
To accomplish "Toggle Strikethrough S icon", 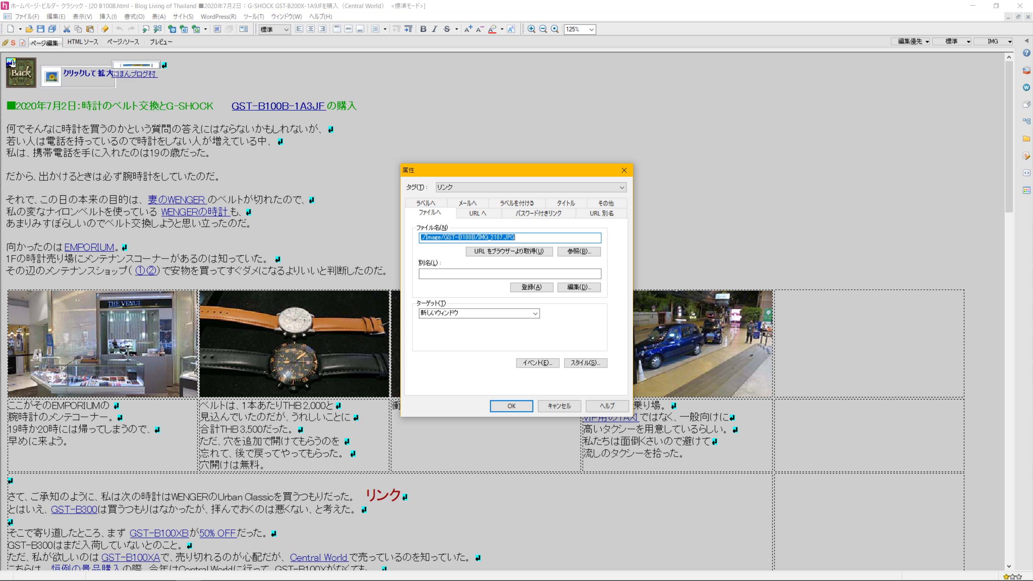I will [x=447, y=29].
